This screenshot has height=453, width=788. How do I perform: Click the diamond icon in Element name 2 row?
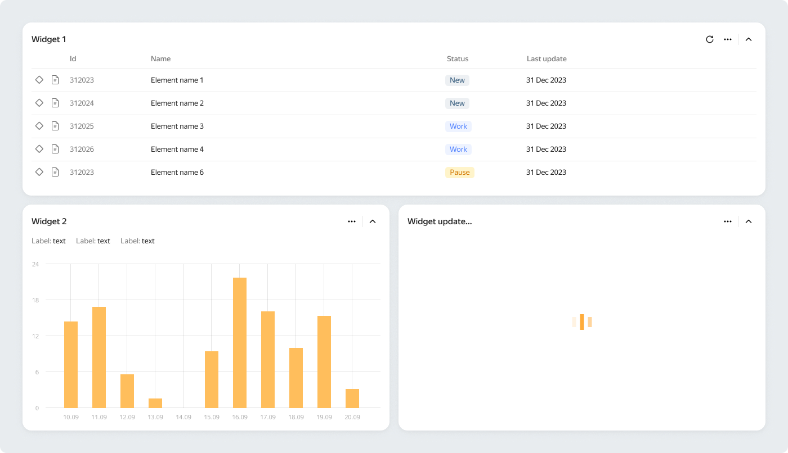point(39,103)
